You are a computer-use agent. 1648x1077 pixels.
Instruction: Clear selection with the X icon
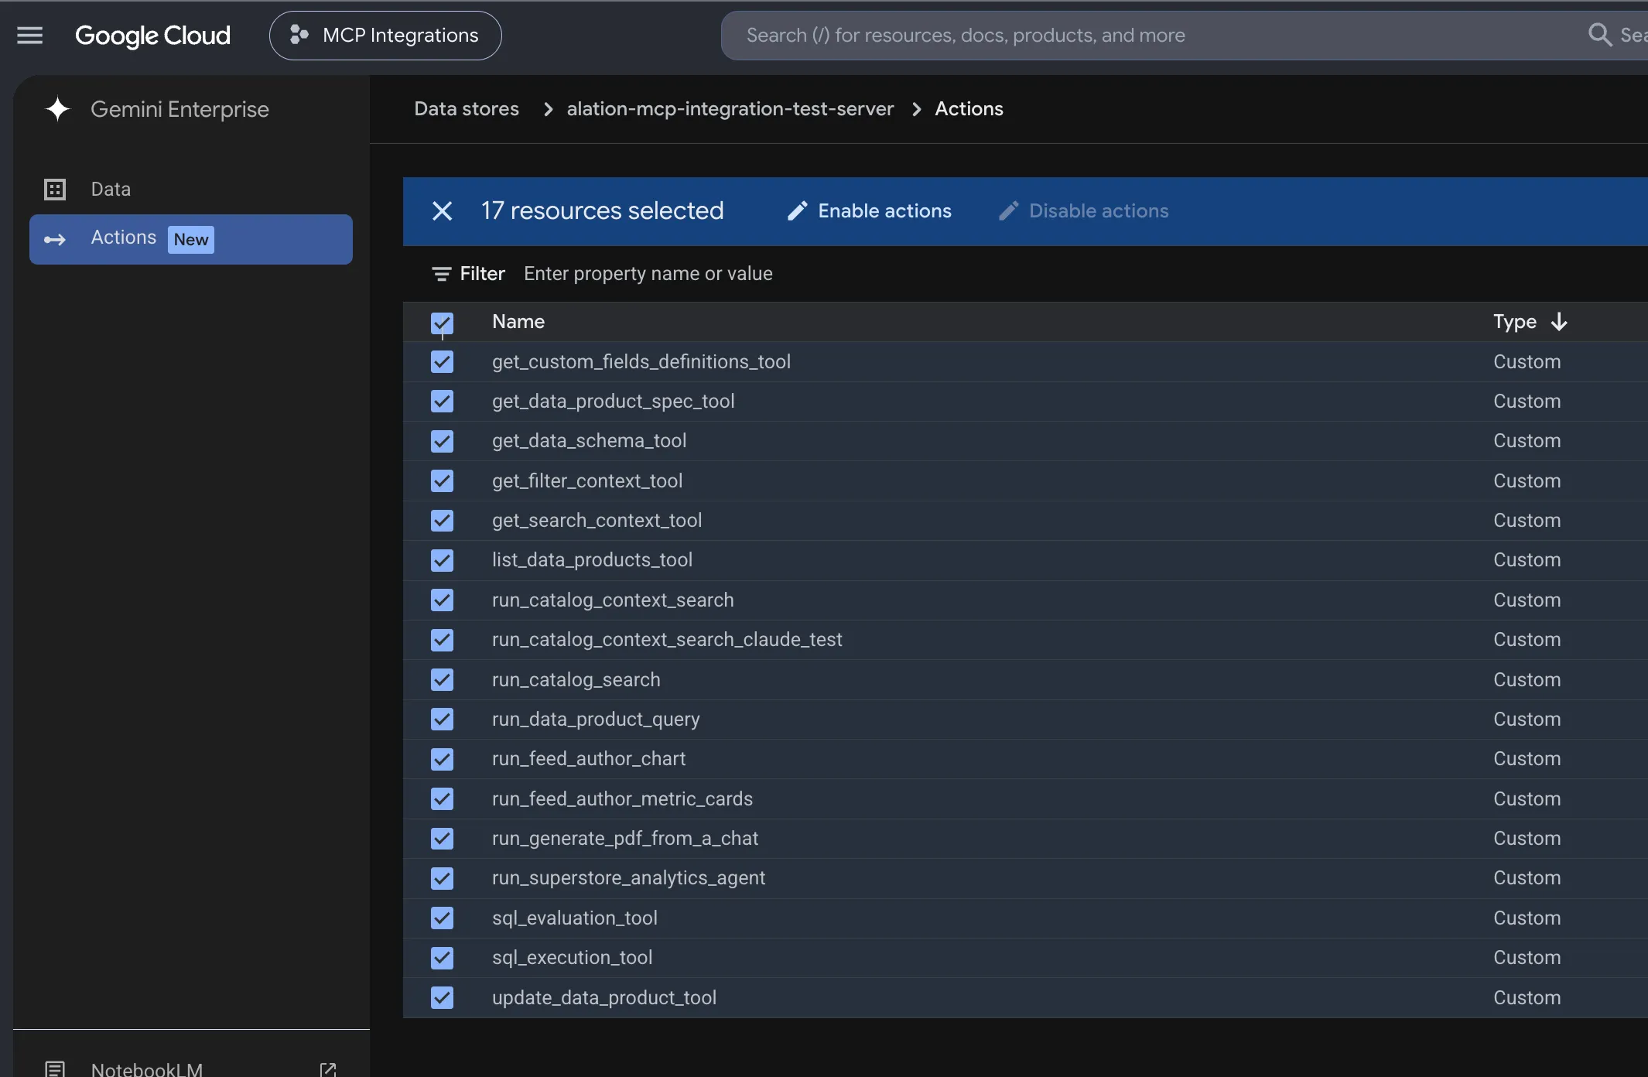pyautogui.click(x=442, y=211)
